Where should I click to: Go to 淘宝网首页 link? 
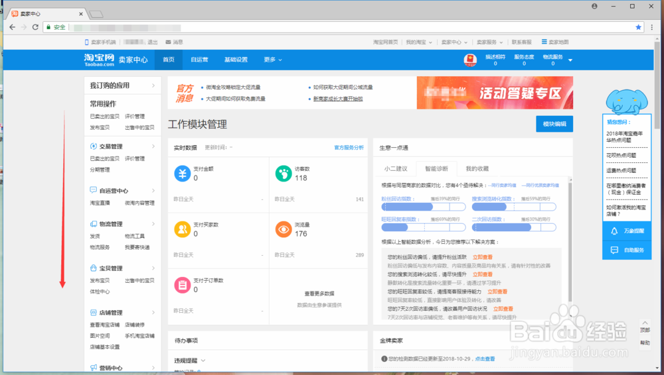(385, 42)
